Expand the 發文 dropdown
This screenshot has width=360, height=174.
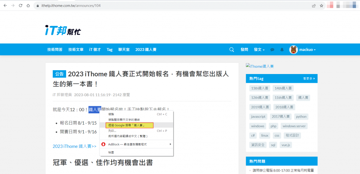click(x=259, y=49)
